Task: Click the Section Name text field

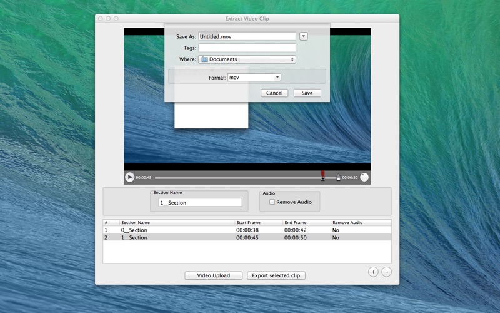Action: [200, 203]
